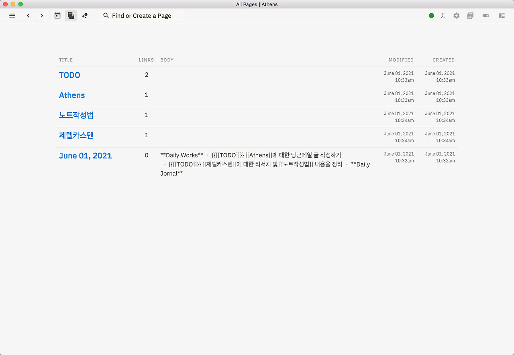Sort pages by the CREATED column header
The width and height of the screenshot is (514, 355).
[444, 60]
